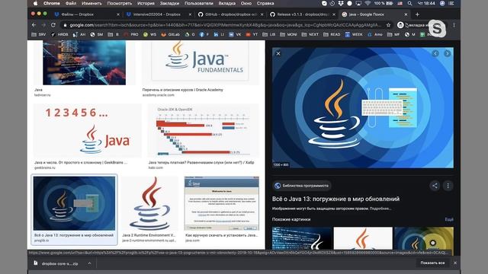Open the SM bookmark
488x274 pixels.
pyautogui.click(x=97, y=34)
